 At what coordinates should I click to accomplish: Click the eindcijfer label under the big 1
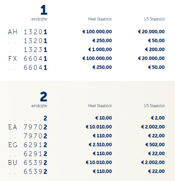(40, 19)
